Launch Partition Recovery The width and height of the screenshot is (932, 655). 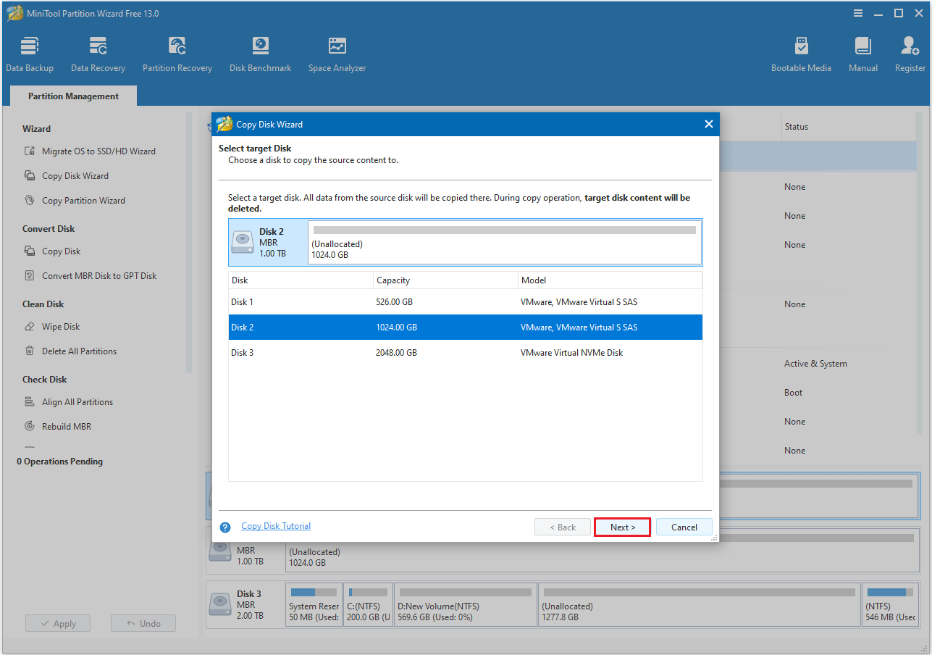point(177,53)
